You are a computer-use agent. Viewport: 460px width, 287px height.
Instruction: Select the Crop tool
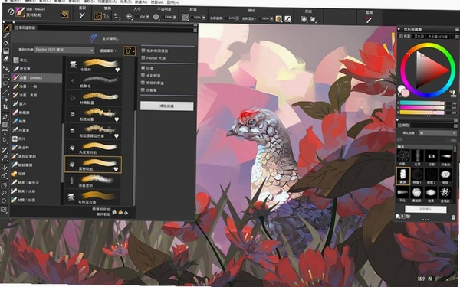click(x=5, y=107)
